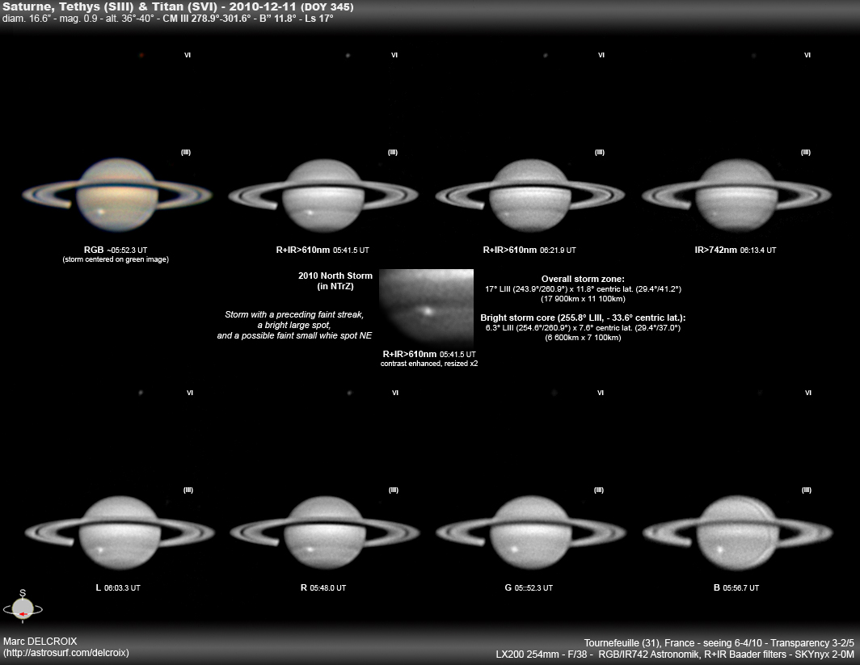
Task: Click the VI label above the IR>742nm image
Action: [x=807, y=56]
